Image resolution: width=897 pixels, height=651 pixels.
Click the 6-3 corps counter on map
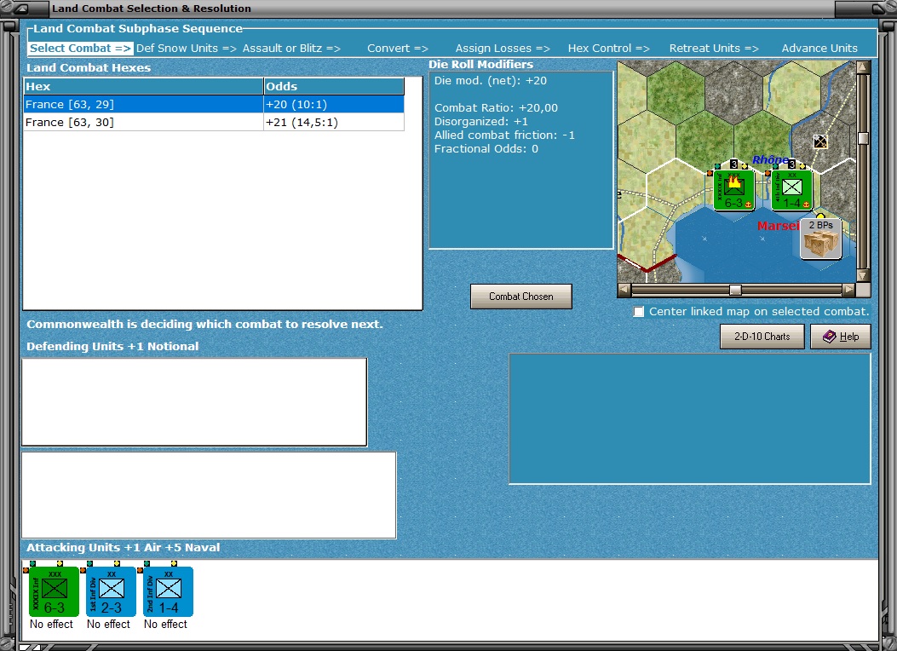(734, 190)
